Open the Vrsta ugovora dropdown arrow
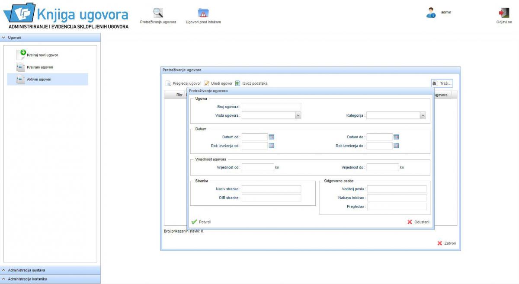The image size is (519, 284). [298, 115]
